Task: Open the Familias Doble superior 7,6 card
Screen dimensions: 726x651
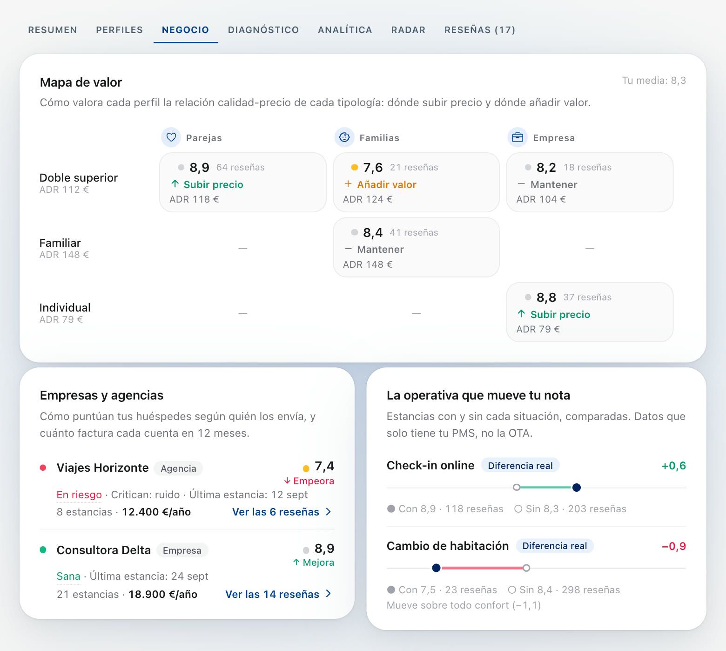Action: (x=417, y=183)
